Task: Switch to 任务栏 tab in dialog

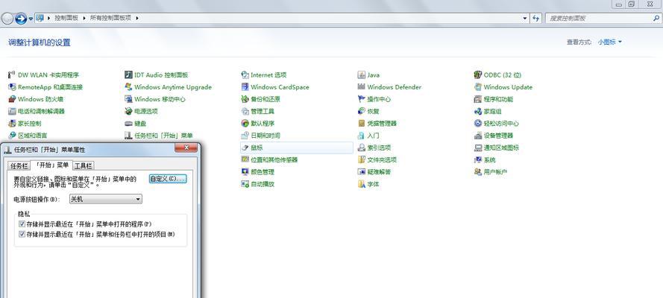Action: click(x=19, y=166)
